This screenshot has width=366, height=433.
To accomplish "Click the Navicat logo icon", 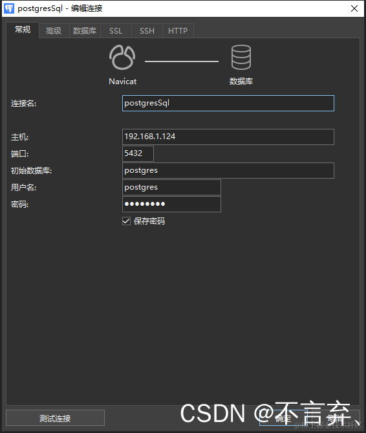I will [x=122, y=57].
